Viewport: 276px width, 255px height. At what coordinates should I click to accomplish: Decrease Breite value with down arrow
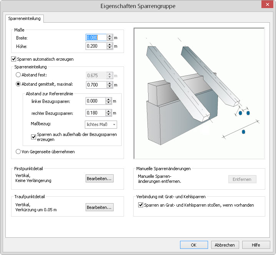(x=109, y=39)
